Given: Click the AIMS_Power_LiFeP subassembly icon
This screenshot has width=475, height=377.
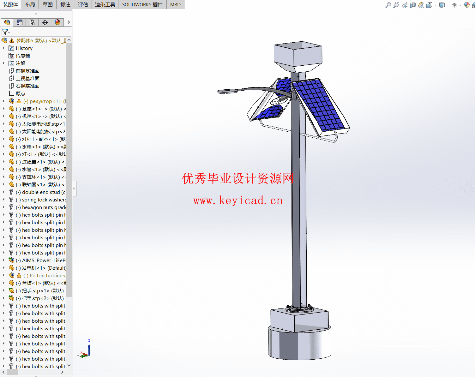Looking at the screenshot, I should coord(11,260).
